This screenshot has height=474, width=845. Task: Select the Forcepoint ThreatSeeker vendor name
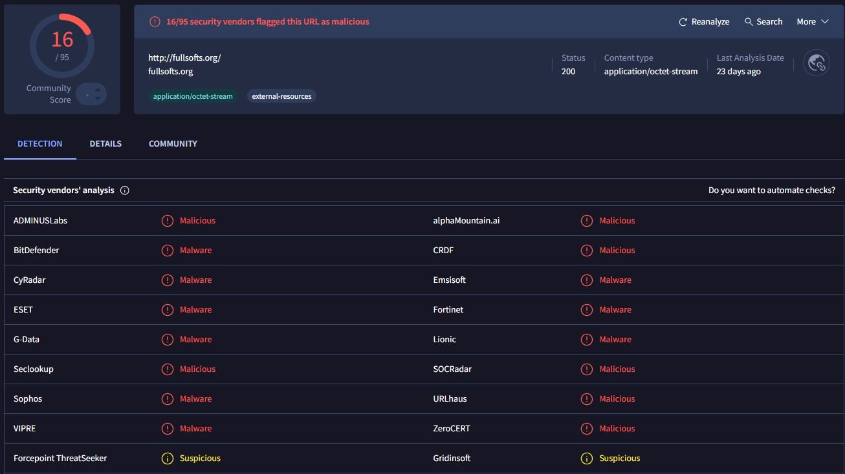[x=60, y=459]
